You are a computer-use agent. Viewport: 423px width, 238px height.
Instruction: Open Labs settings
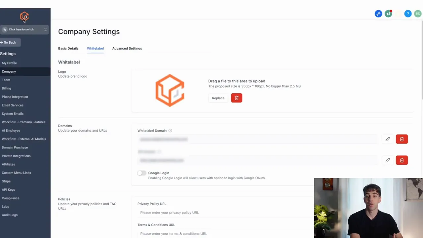pos(5,207)
